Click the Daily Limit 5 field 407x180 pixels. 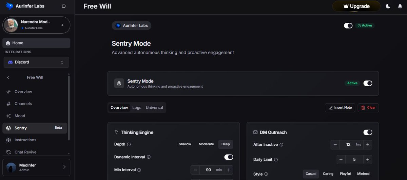tap(354, 160)
